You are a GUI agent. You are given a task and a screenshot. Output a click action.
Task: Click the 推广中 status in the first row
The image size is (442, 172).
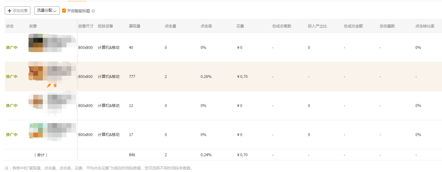click(x=12, y=48)
